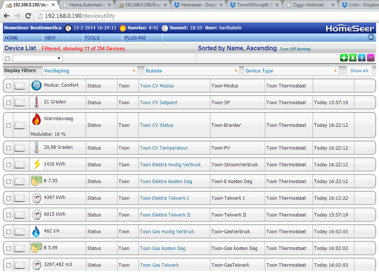Click the Show All button
The image size is (379, 273).
point(359,71)
